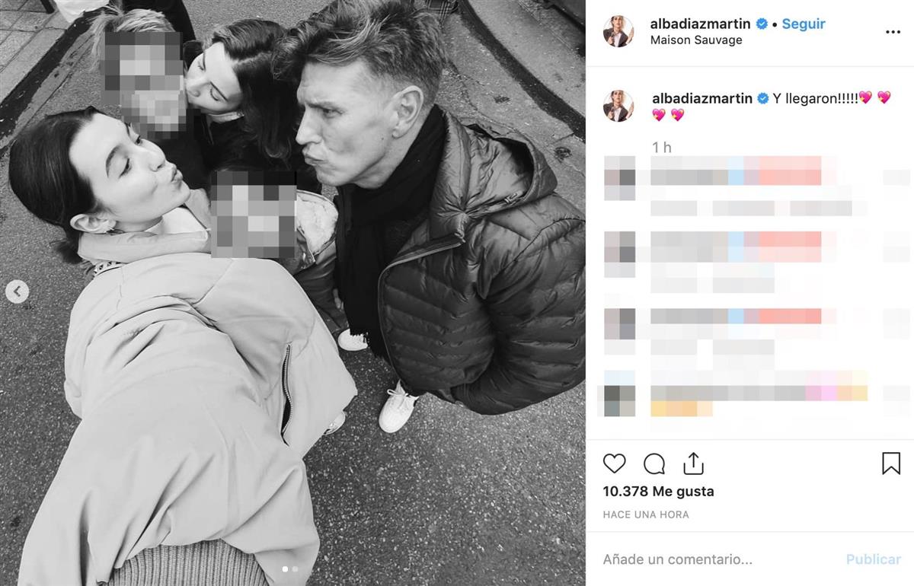Open the albadiazmartin username in the header
914x586 pixels.
[701, 24]
